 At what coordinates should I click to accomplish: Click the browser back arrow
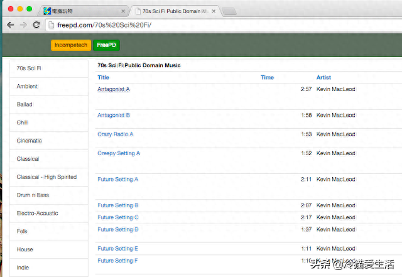coord(10,24)
